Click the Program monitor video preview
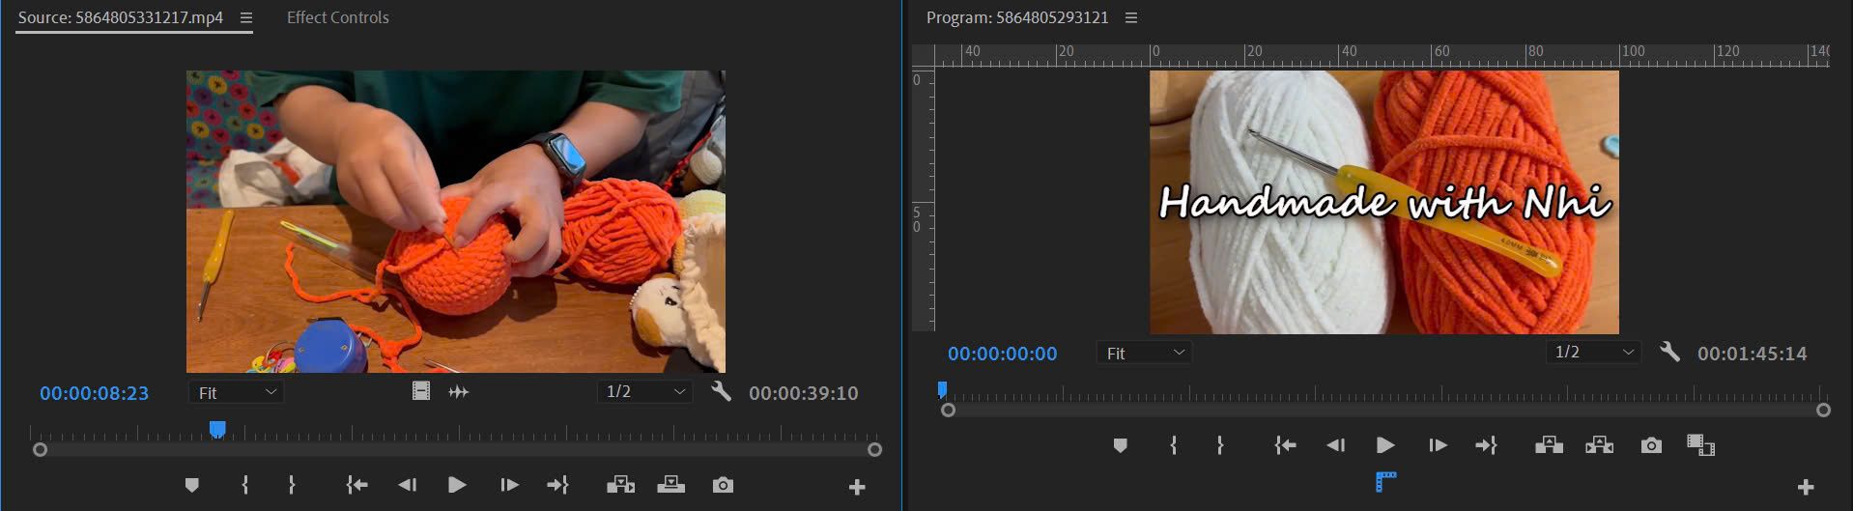This screenshot has width=1853, height=511. 1384,202
